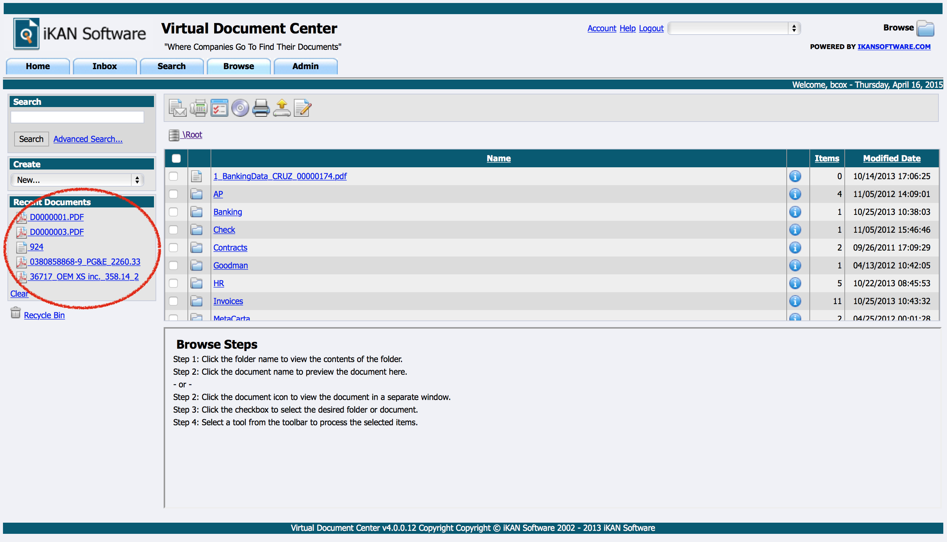Viewport: 947px width, 542px height.
Task: Switch to the Admin tab
Action: 305,66
